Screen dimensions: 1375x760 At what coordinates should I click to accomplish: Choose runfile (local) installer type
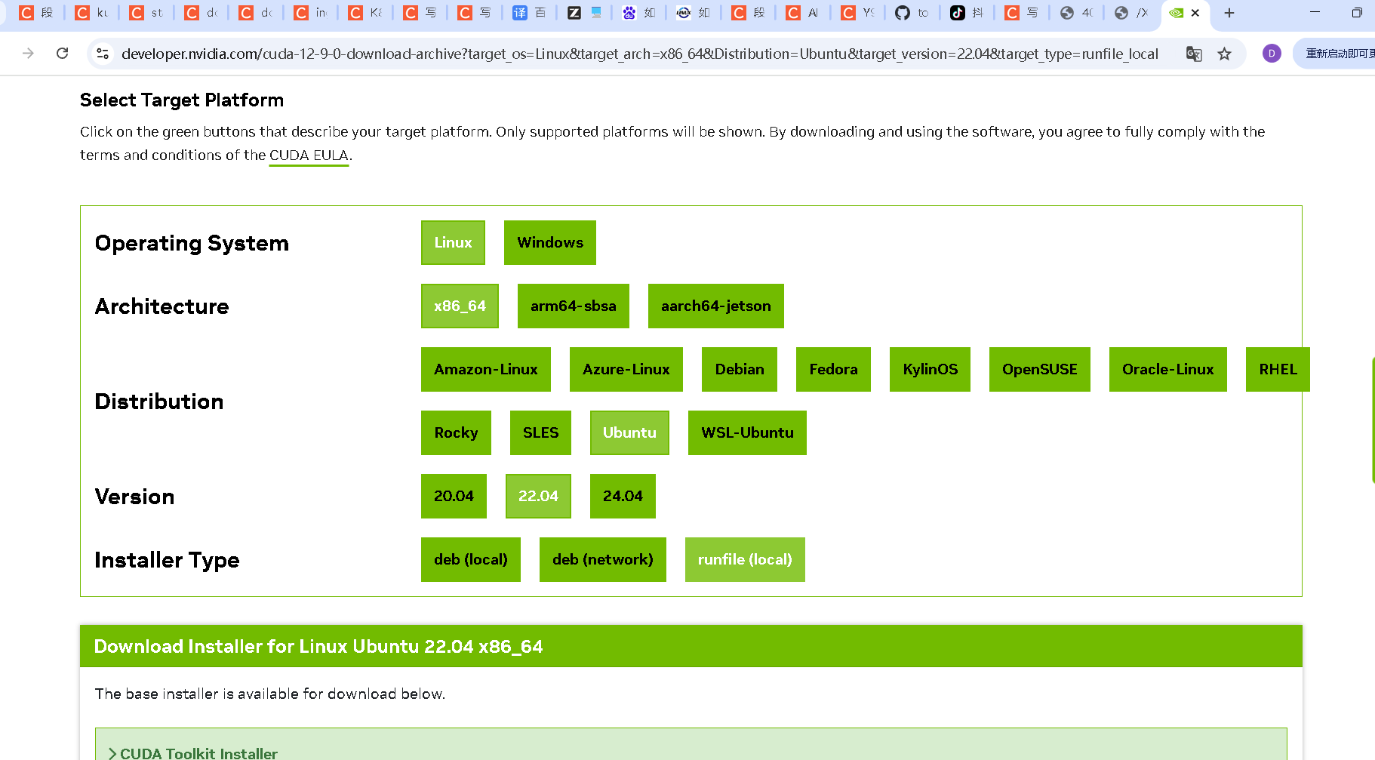pos(745,559)
